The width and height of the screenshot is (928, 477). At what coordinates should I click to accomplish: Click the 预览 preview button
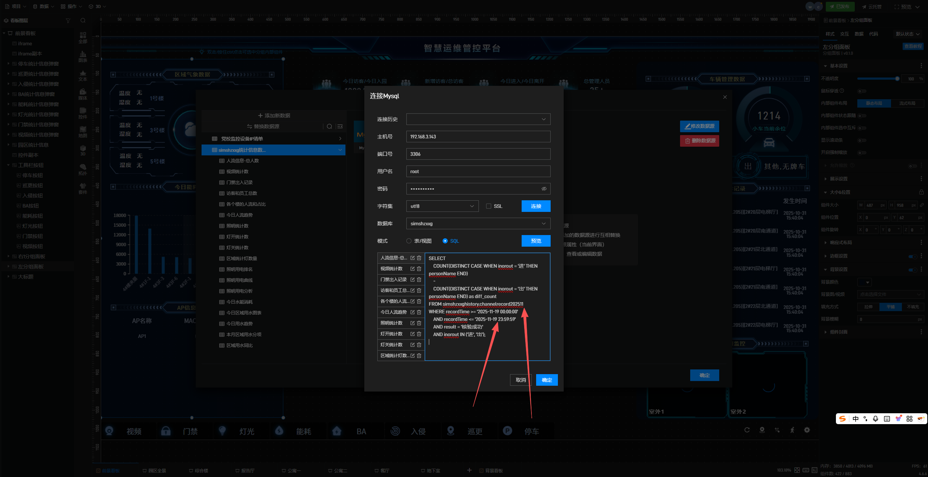[536, 241]
